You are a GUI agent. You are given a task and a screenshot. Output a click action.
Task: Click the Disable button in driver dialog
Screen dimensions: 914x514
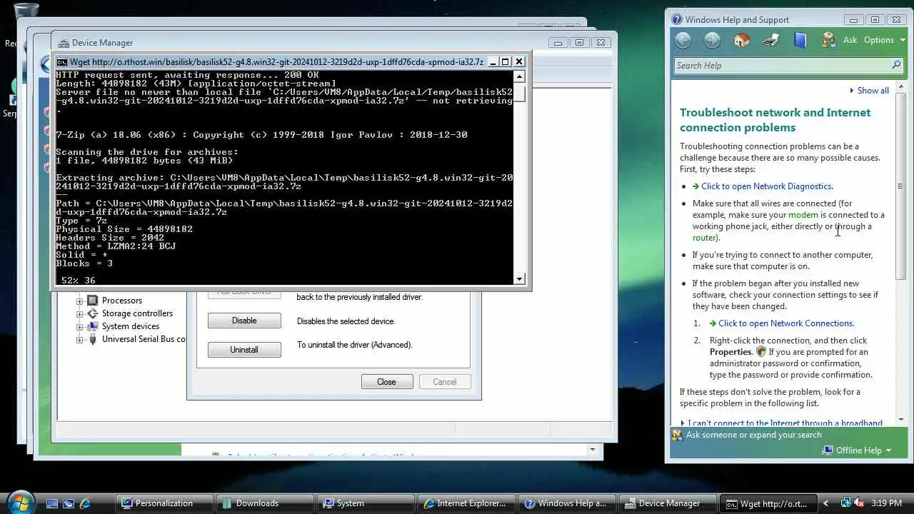244,321
